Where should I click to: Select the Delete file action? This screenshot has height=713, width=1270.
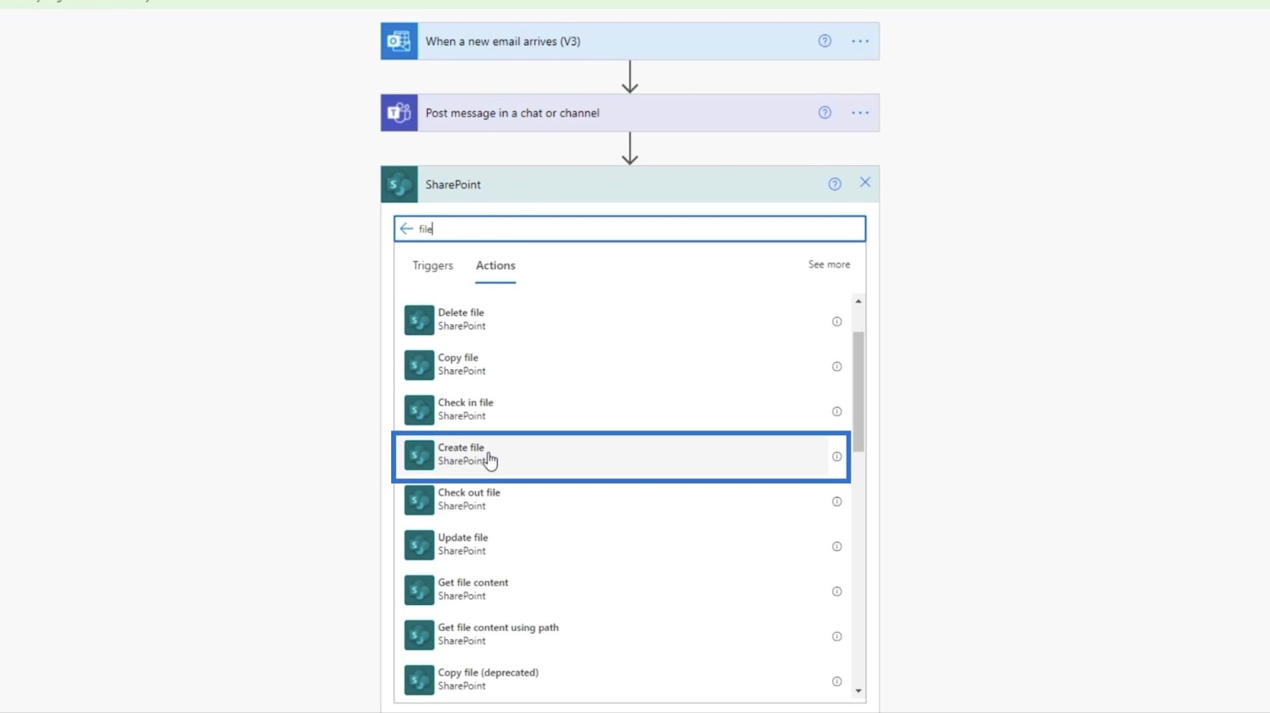coord(622,320)
